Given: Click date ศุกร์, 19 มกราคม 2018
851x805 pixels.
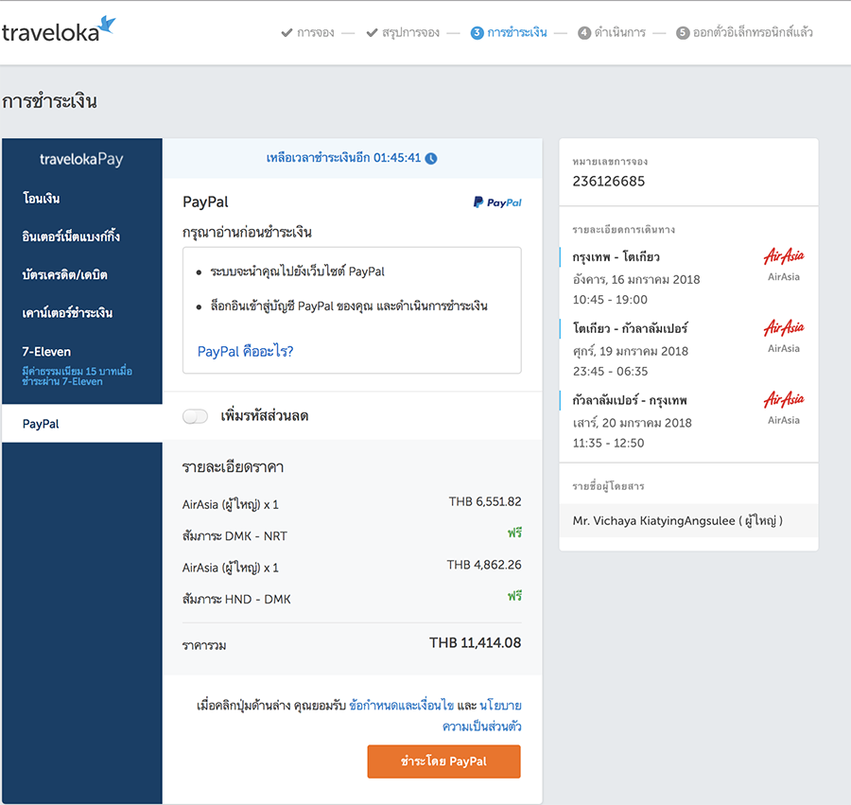Looking at the screenshot, I should pos(631,351).
